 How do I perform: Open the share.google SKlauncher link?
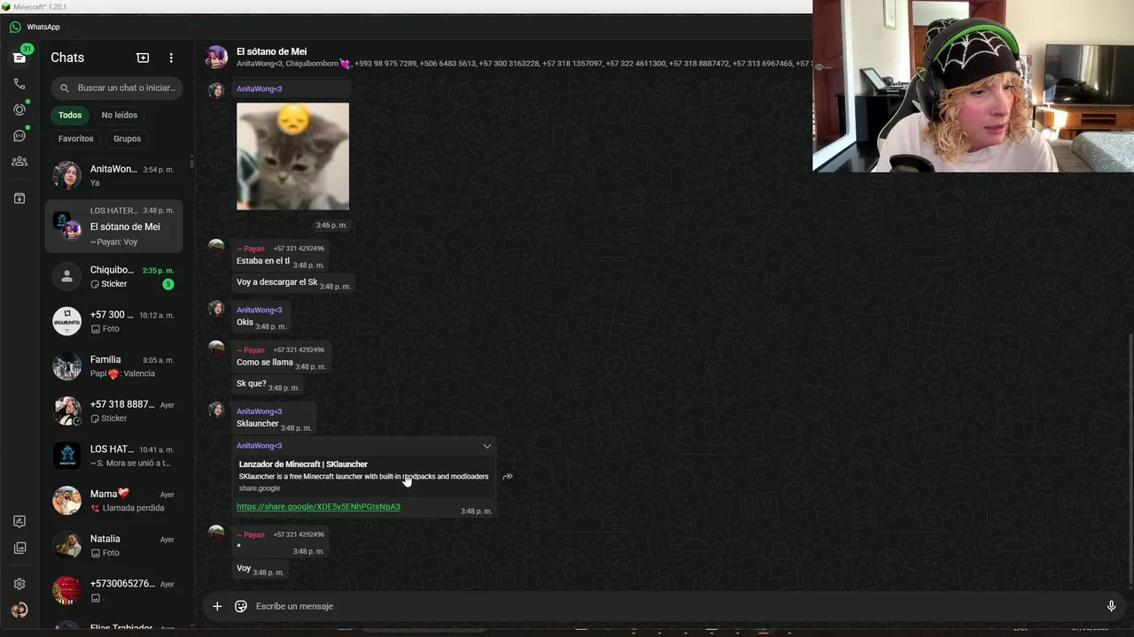coord(318,507)
